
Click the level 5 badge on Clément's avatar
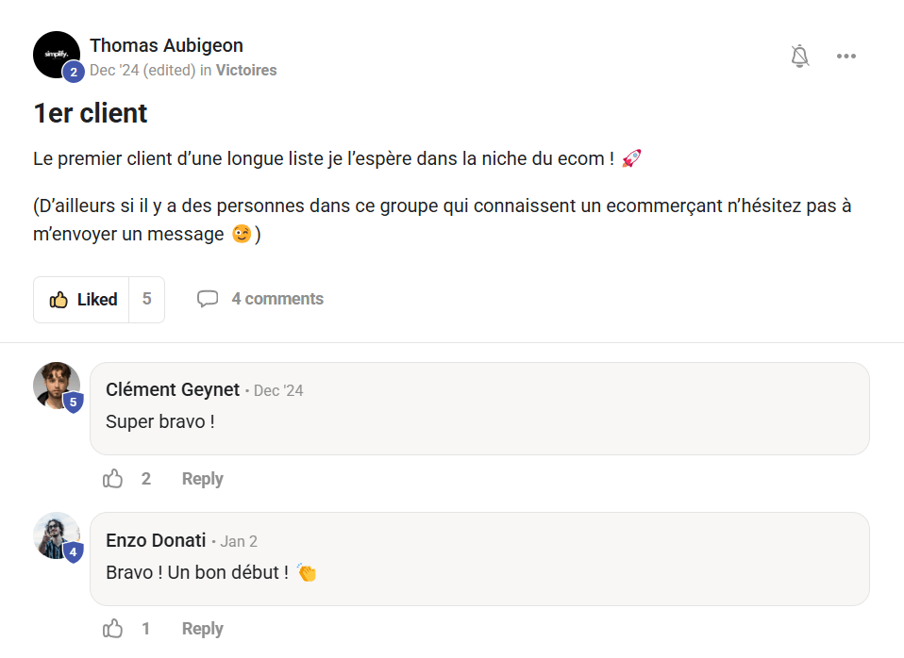74,403
